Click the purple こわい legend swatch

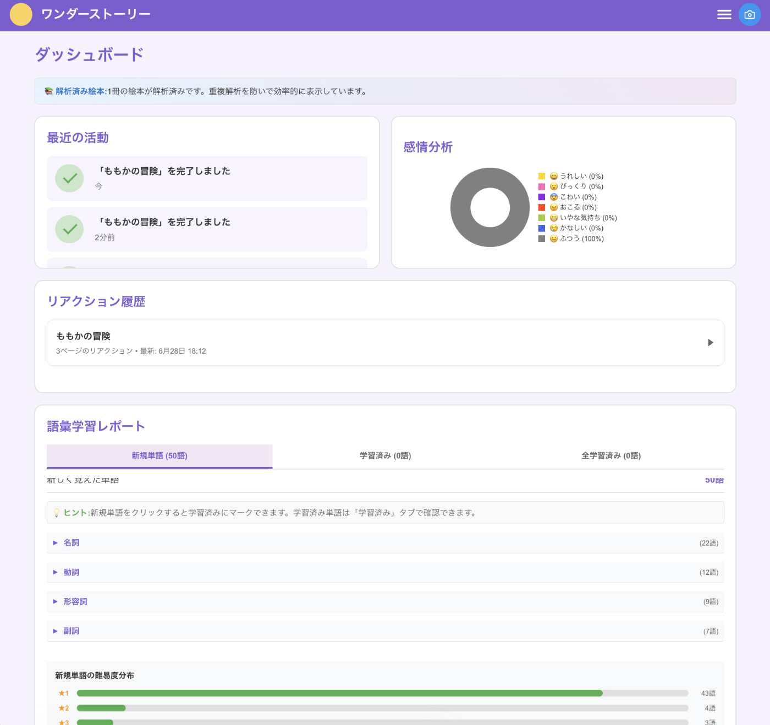coord(542,197)
